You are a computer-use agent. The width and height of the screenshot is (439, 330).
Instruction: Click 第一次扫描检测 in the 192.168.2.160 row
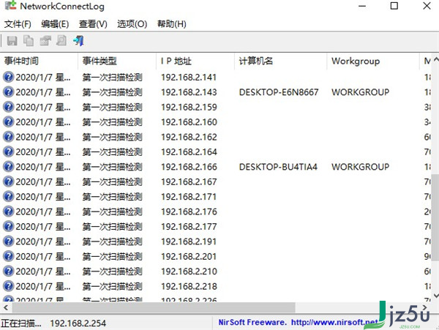[x=112, y=122]
